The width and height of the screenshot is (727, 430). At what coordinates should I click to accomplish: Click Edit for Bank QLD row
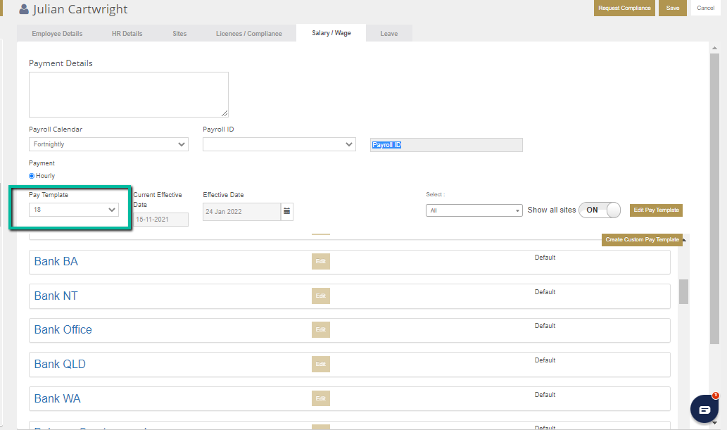(321, 364)
